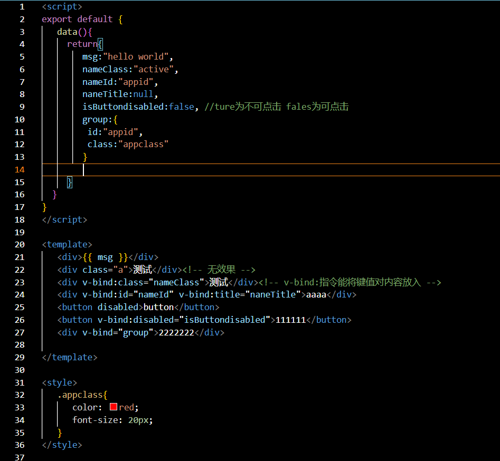Click the 'nameId:"appid"' property line

pyautogui.click(x=120, y=82)
